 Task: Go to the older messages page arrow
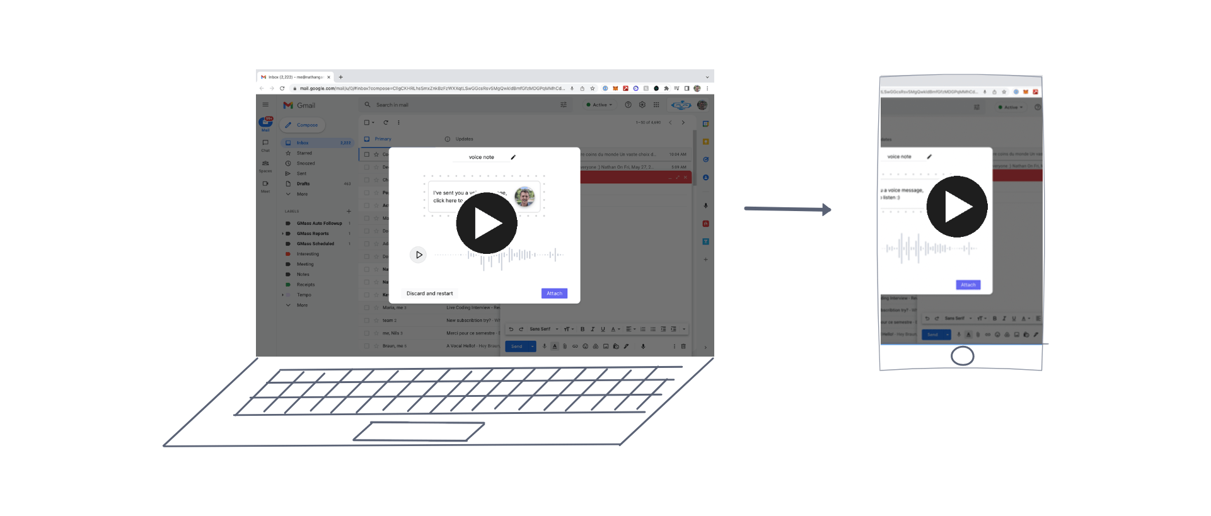point(683,122)
